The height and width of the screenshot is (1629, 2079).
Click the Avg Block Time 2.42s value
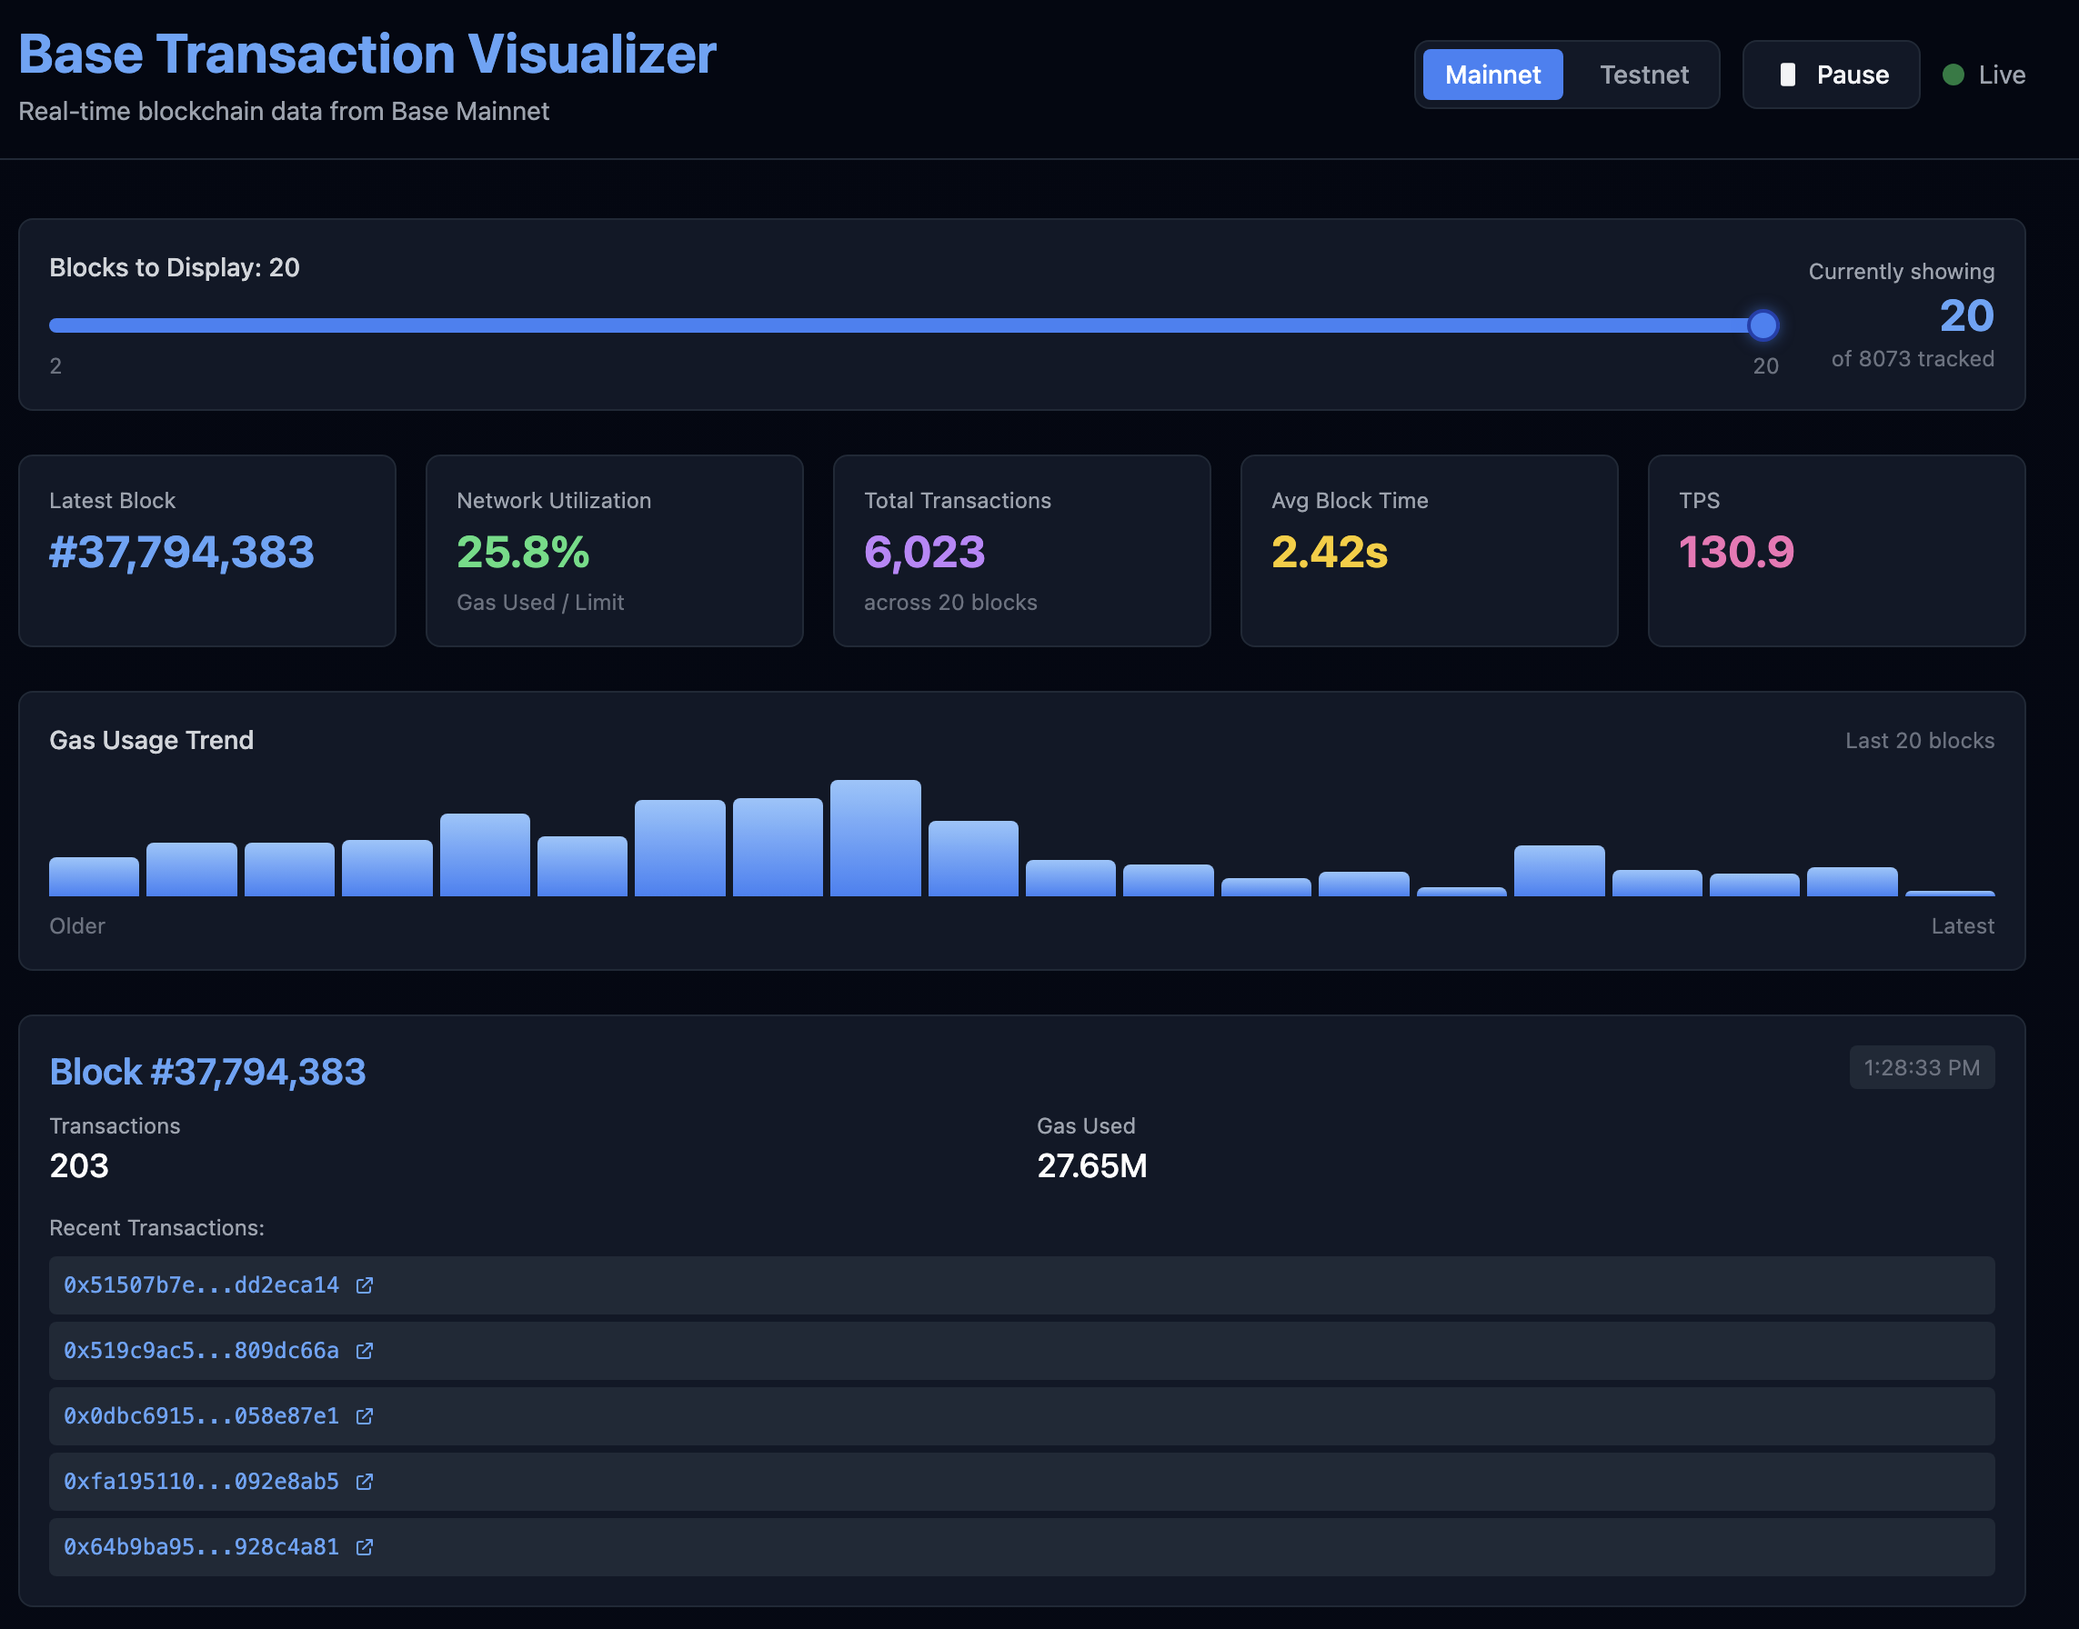click(x=1330, y=552)
